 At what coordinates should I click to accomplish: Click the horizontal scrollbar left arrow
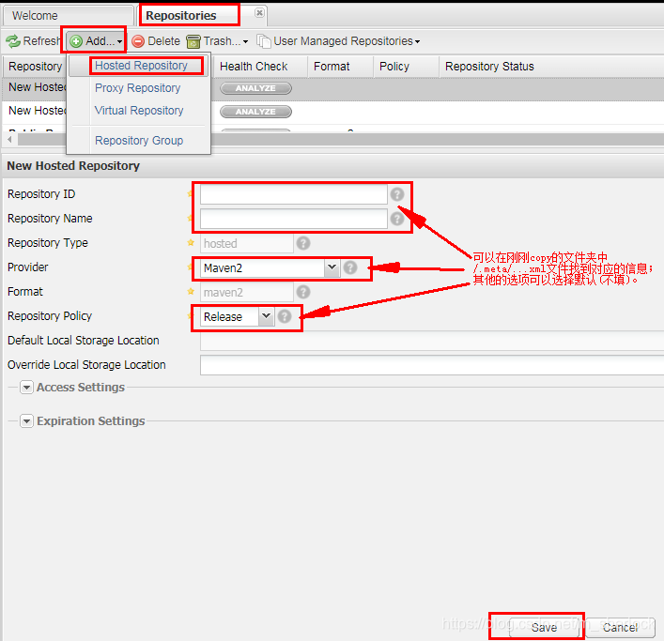[9, 139]
